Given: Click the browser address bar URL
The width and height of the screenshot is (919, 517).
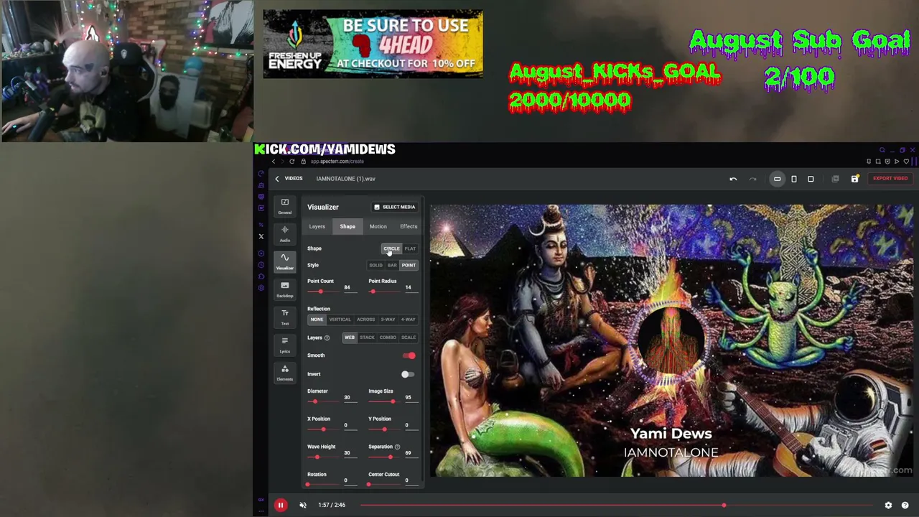Looking at the screenshot, I should point(337,162).
